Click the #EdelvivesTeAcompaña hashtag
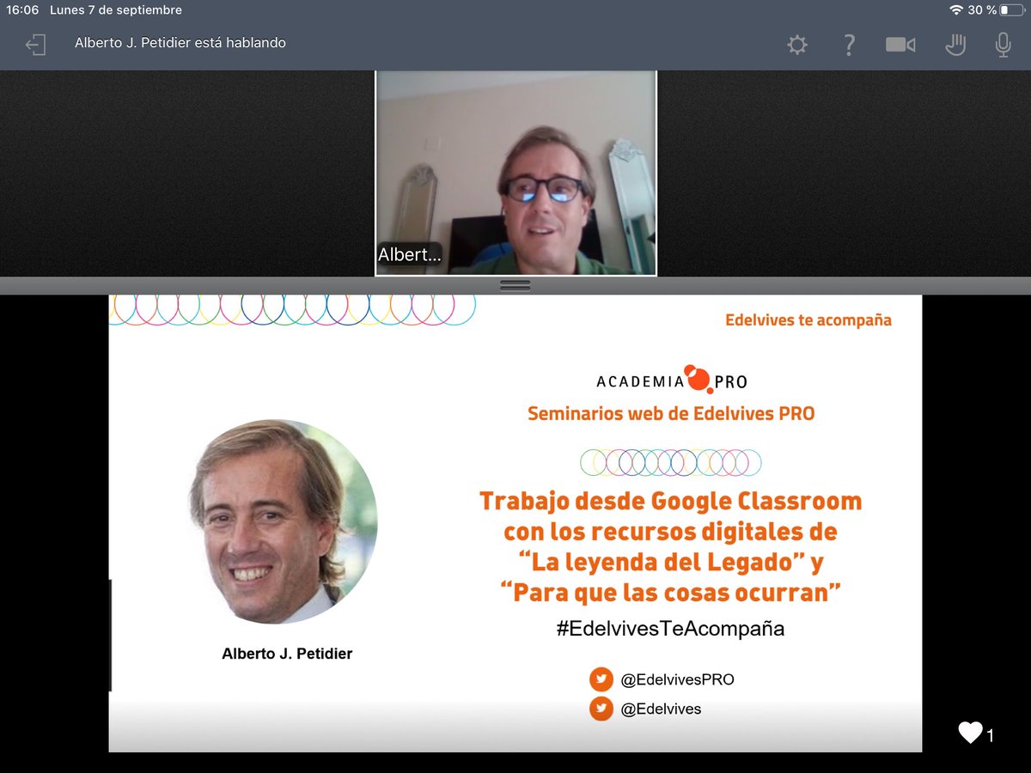The height and width of the screenshot is (773, 1031). 670,628
